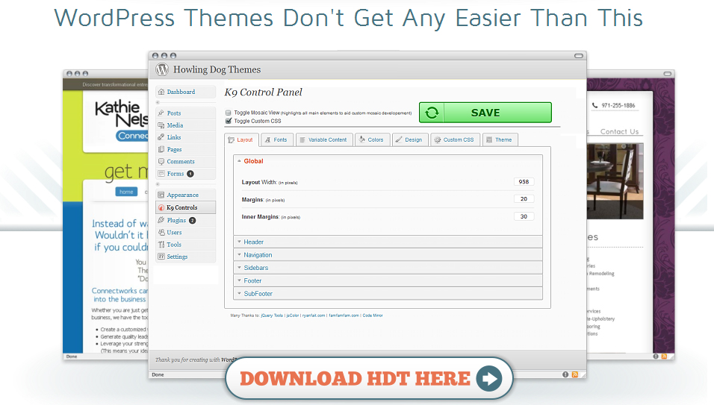Click the Comments bubble icon
The width and height of the screenshot is (714, 405).
161,161
